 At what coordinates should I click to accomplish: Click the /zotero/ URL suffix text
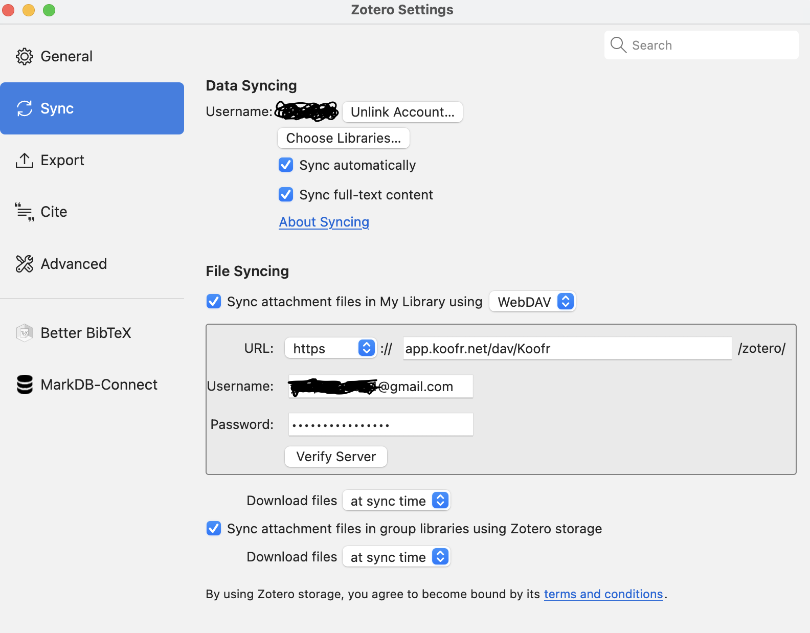[761, 348]
